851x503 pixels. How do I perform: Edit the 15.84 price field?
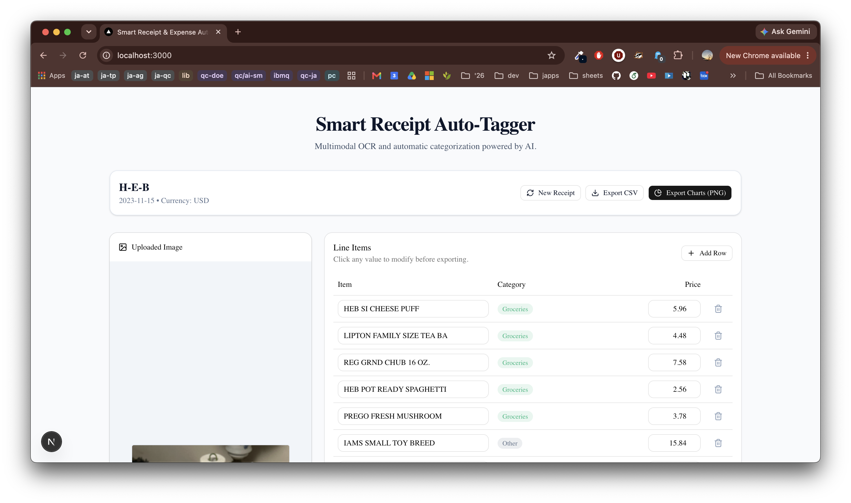674,443
